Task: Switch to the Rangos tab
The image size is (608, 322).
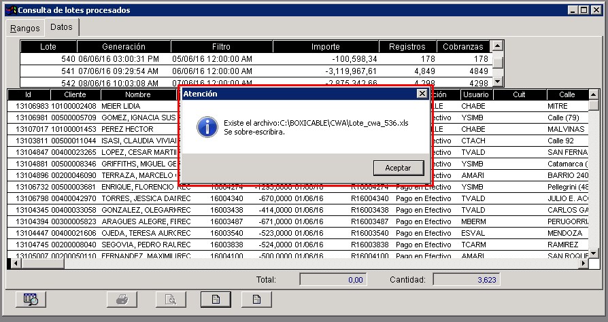Action: point(24,28)
